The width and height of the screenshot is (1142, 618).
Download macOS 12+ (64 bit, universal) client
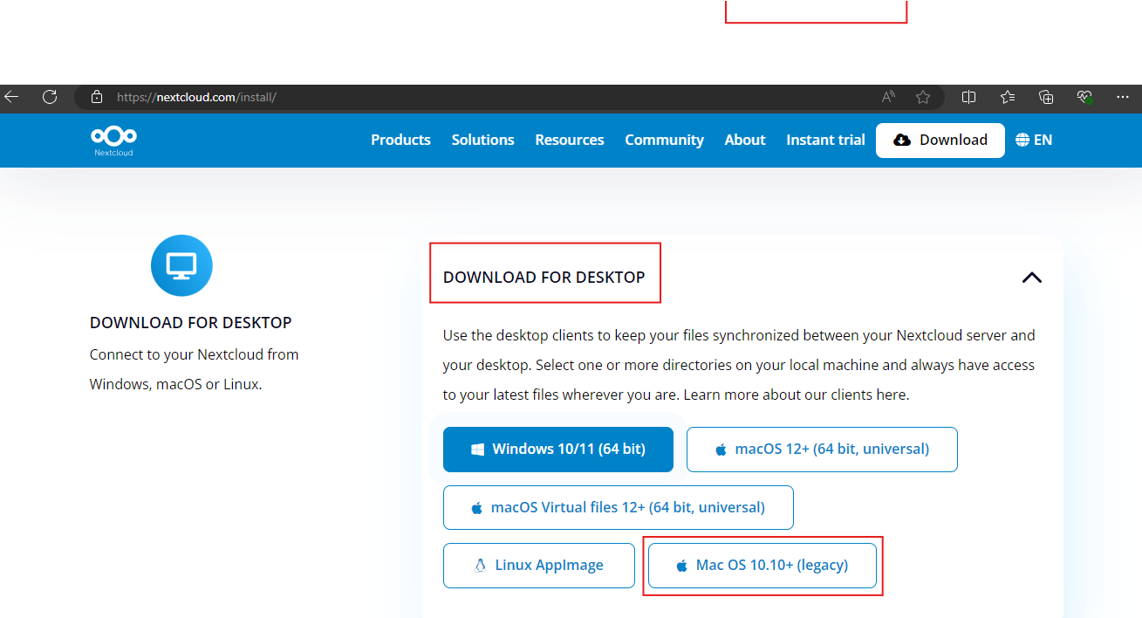822,450
